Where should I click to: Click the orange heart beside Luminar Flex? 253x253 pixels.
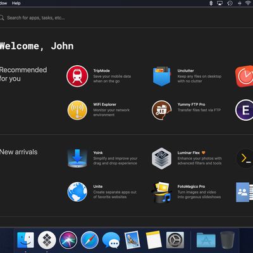click(x=203, y=152)
